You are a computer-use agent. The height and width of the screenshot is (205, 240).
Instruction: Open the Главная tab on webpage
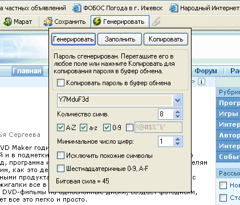pos(27,71)
